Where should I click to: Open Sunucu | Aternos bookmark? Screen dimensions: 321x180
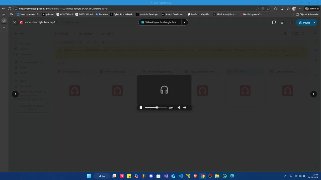pyautogui.click(x=28, y=14)
